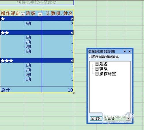Click the page field drop area
Image resolution: width=144 pixels, height=130 pixels.
pyautogui.click(x=37, y=2)
